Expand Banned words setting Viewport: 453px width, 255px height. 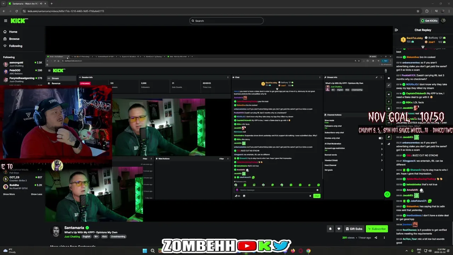pyautogui.click(x=382, y=155)
